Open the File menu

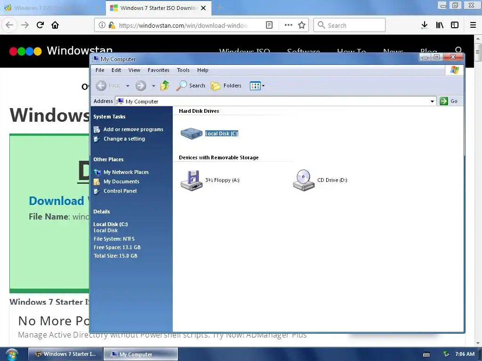[100, 70]
